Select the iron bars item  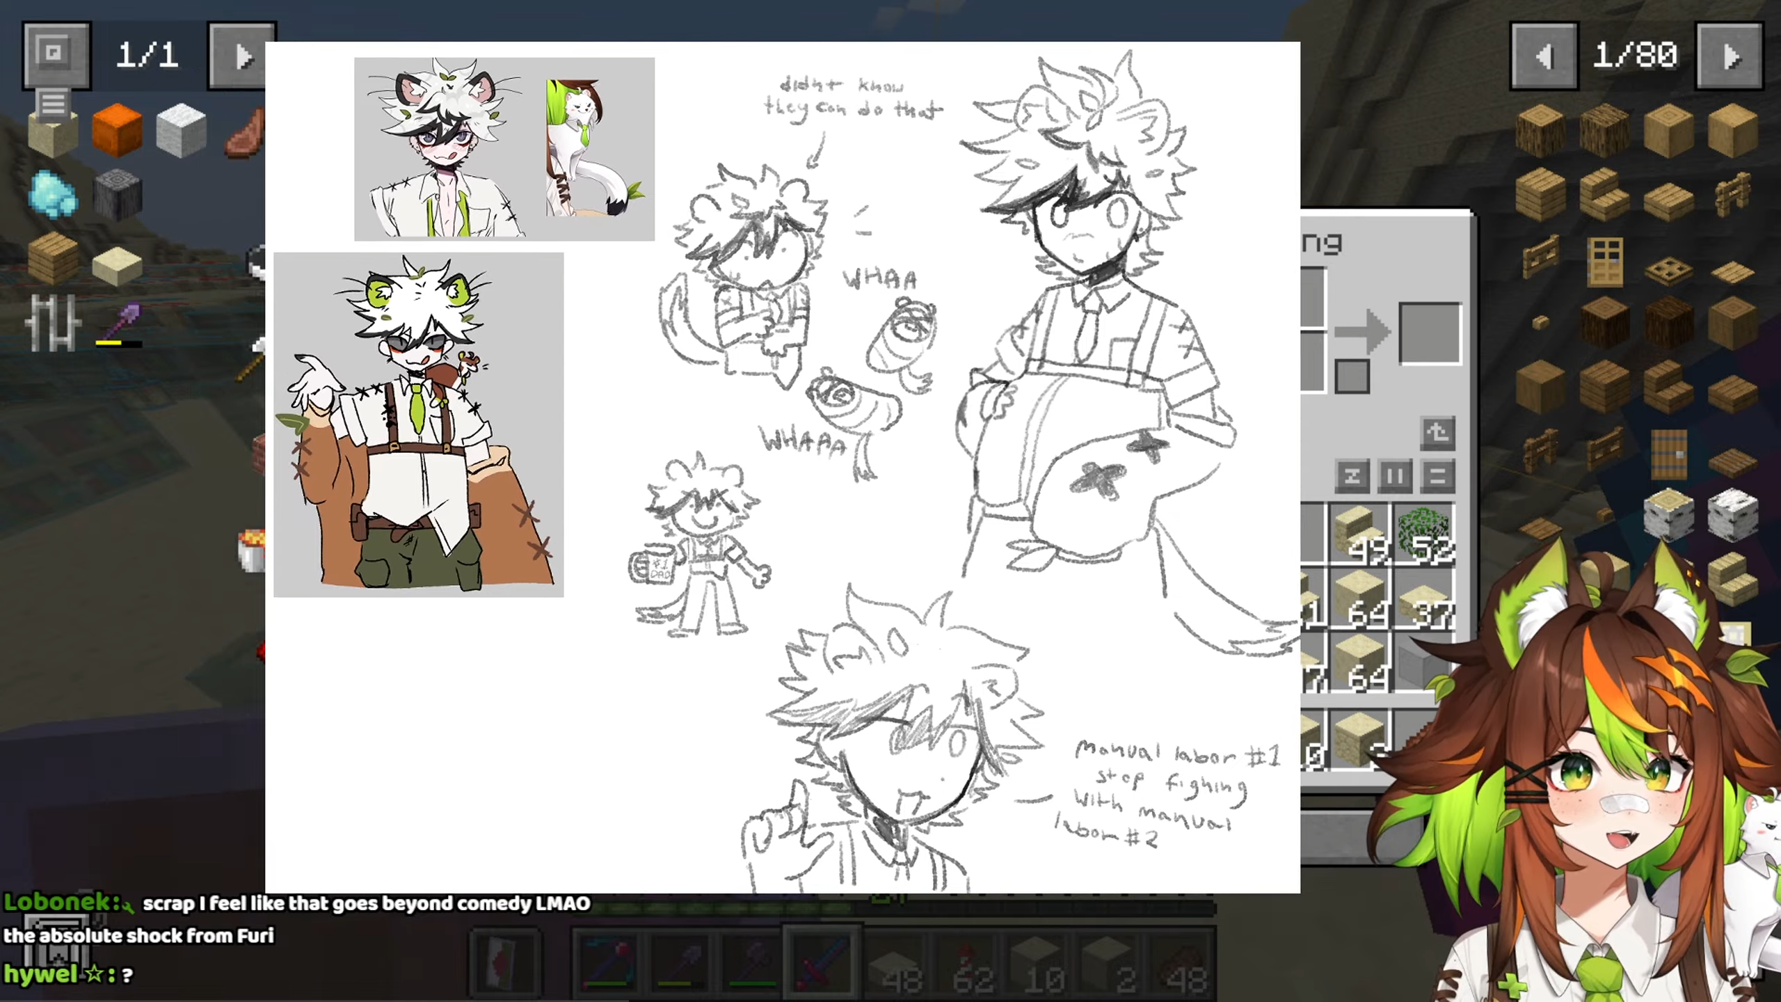point(53,324)
